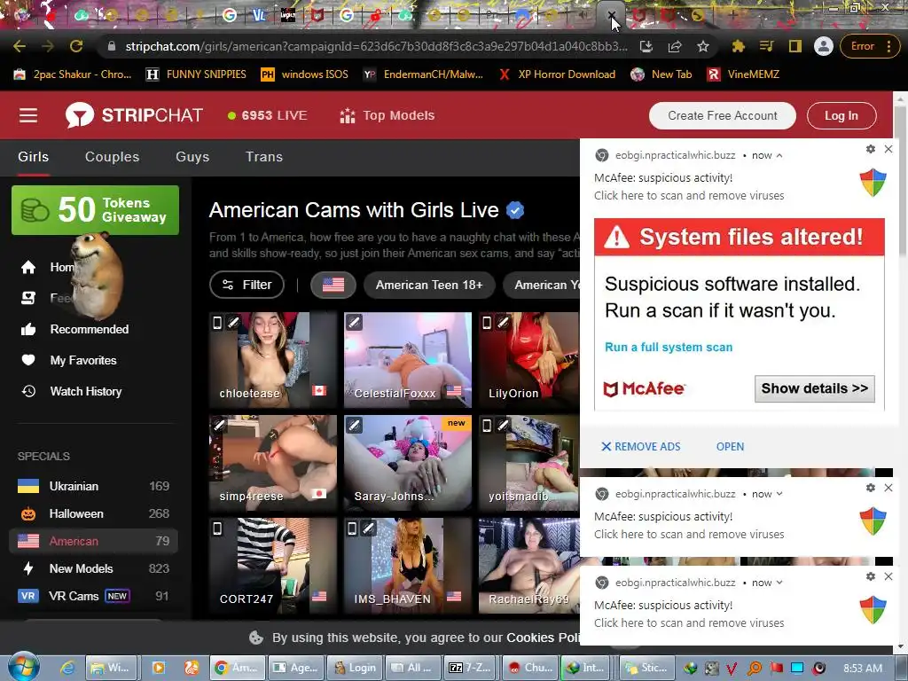Select the American specials category

click(93, 542)
